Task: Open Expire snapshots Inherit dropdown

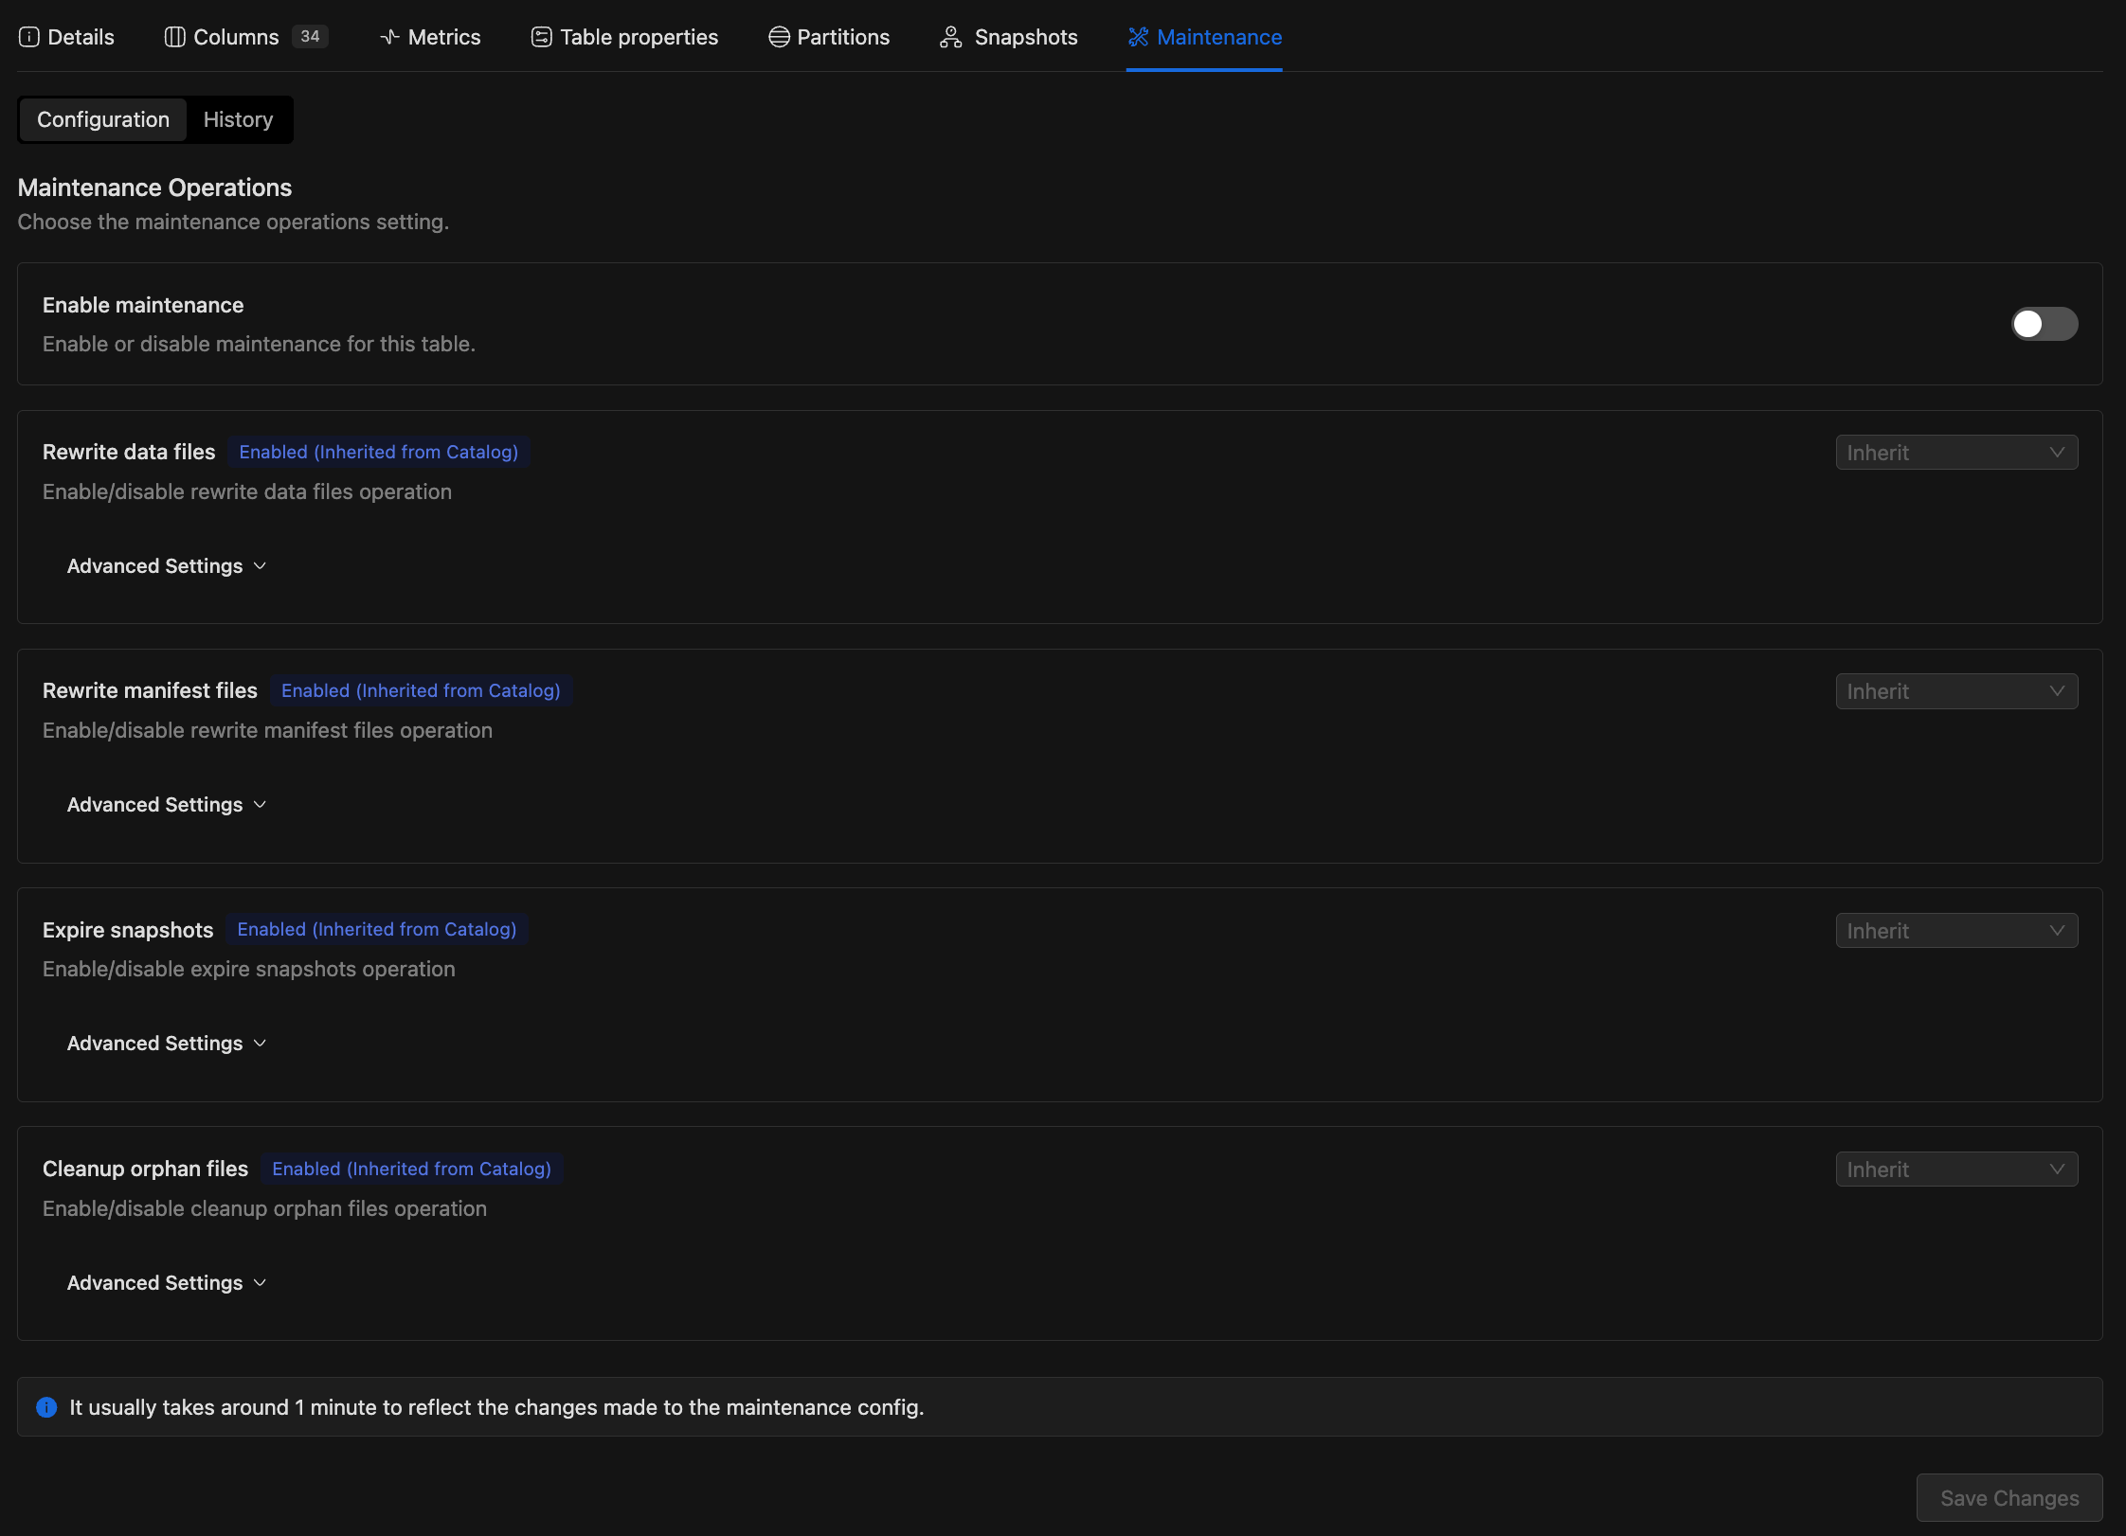Action: 1956,931
